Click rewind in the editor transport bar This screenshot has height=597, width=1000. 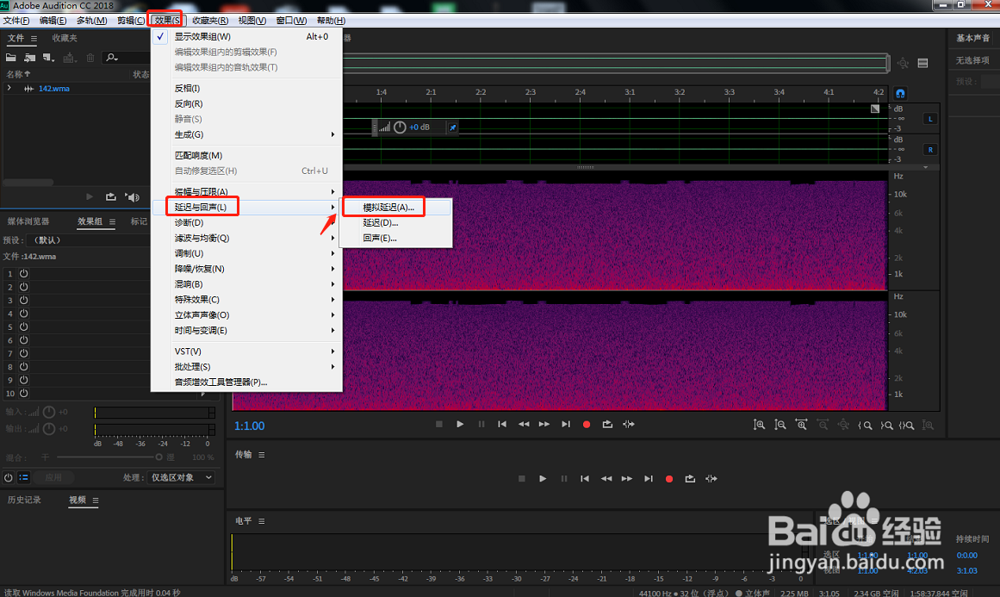point(524,424)
